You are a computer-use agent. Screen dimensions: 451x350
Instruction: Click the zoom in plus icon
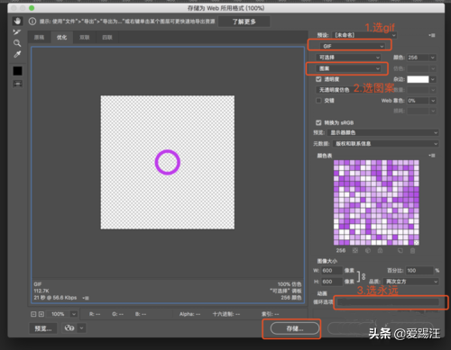[x=41, y=314]
